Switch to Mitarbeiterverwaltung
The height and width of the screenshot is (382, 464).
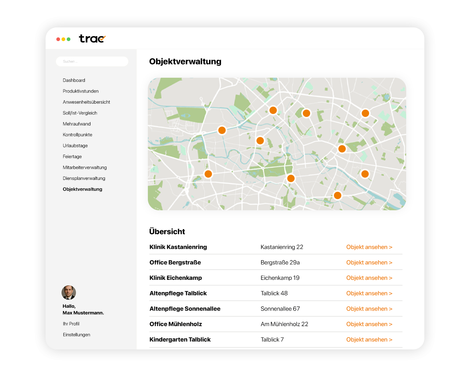click(84, 167)
